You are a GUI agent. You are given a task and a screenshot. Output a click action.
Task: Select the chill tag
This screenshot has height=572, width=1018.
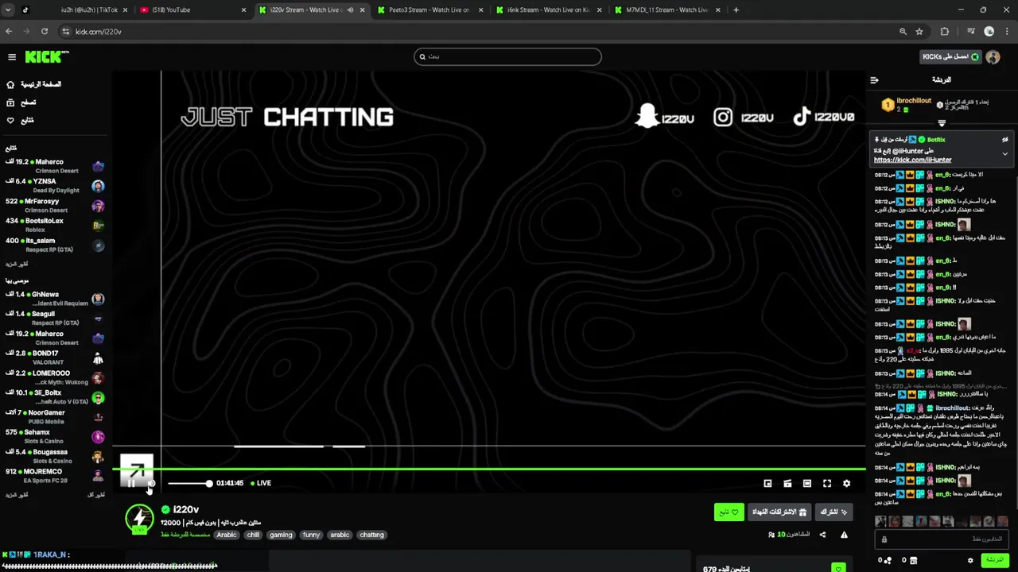pos(253,535)
